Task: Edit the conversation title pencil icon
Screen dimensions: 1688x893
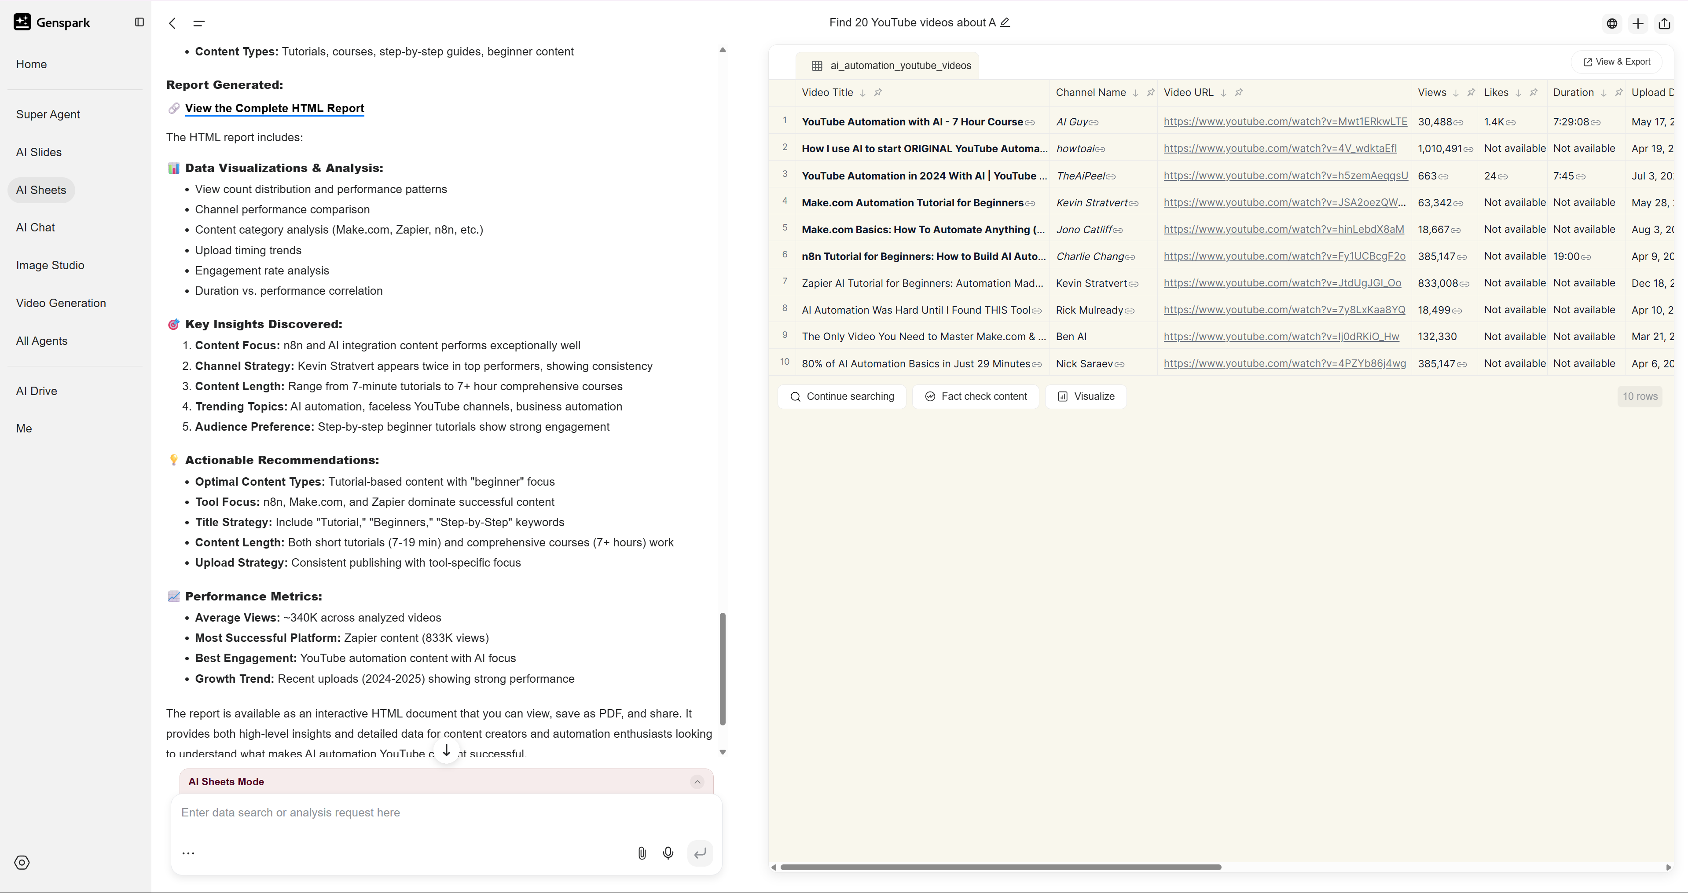Action: [x=1005, y=22]
